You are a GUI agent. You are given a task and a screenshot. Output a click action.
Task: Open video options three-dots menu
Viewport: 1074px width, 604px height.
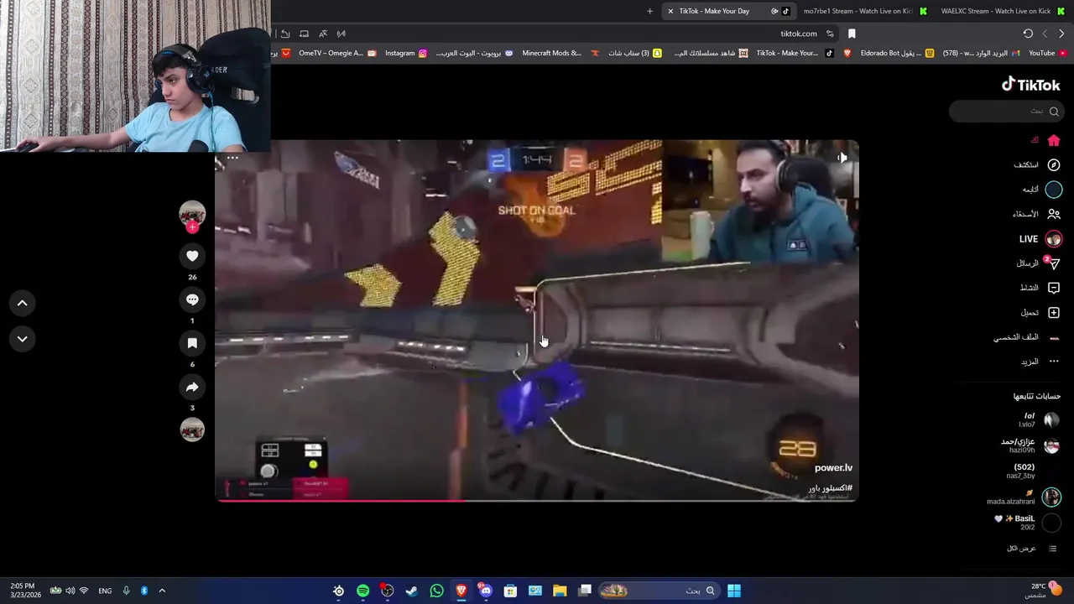(232, 157)
